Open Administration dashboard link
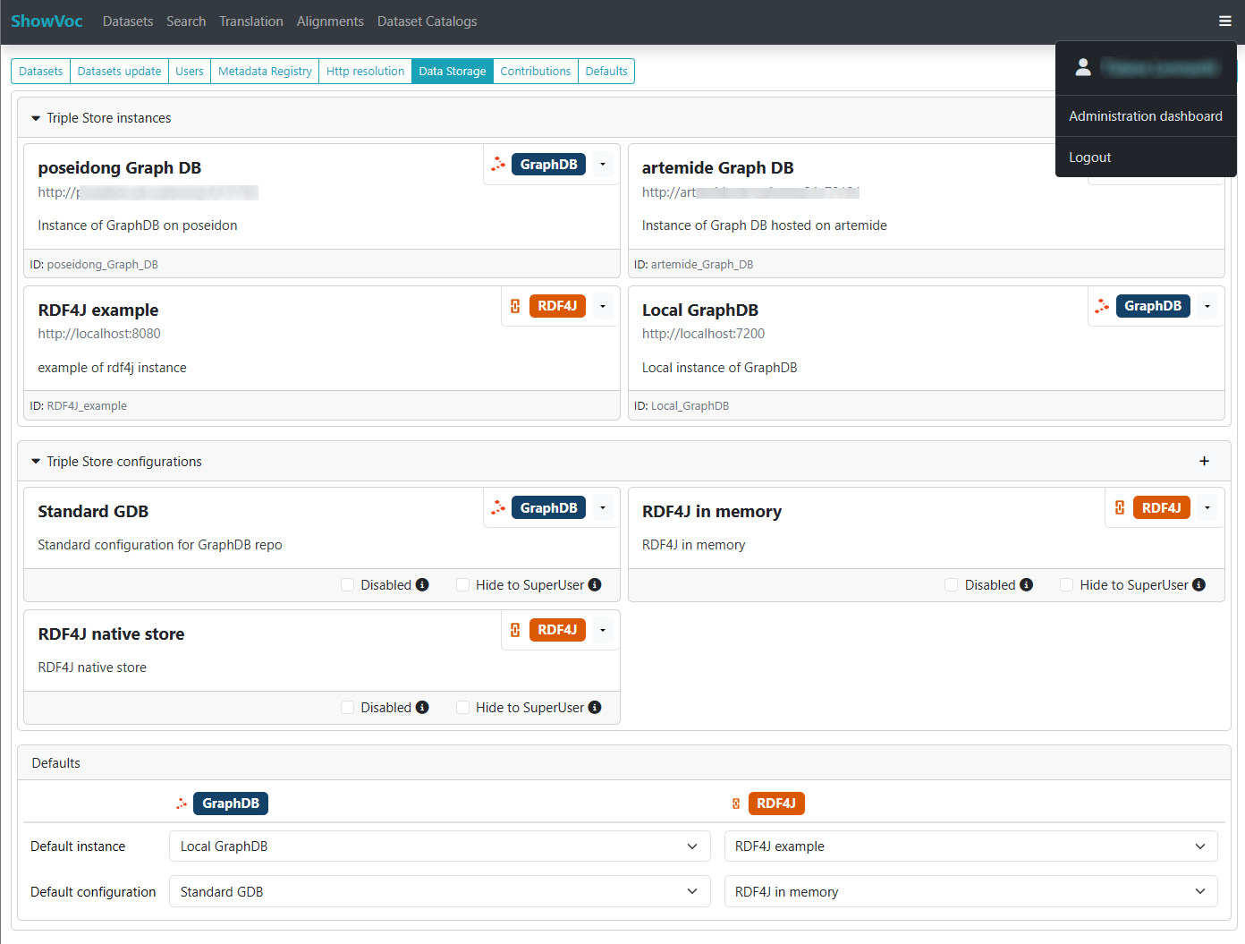Screen dimensions: 1245x944 pos(1145,116)
